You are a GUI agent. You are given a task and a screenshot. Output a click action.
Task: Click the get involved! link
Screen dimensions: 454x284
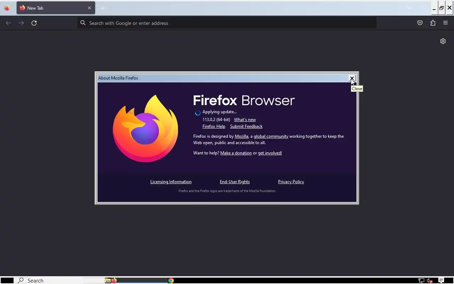(270, 153)
